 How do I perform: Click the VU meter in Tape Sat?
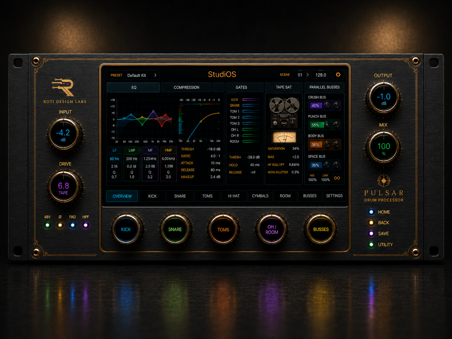click(x=284, y=137)
